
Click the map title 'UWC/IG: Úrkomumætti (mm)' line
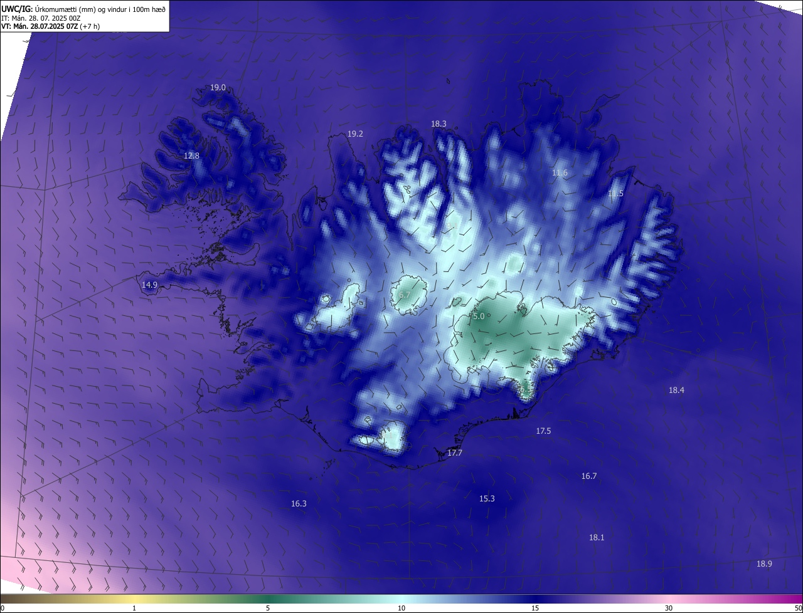click(x=83, y=8)
